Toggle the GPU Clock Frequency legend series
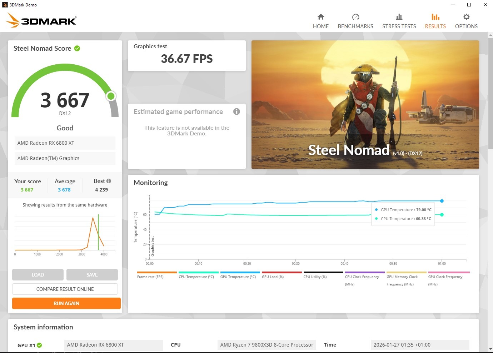Viewport: 493px width, 353px height. [449, 279]
